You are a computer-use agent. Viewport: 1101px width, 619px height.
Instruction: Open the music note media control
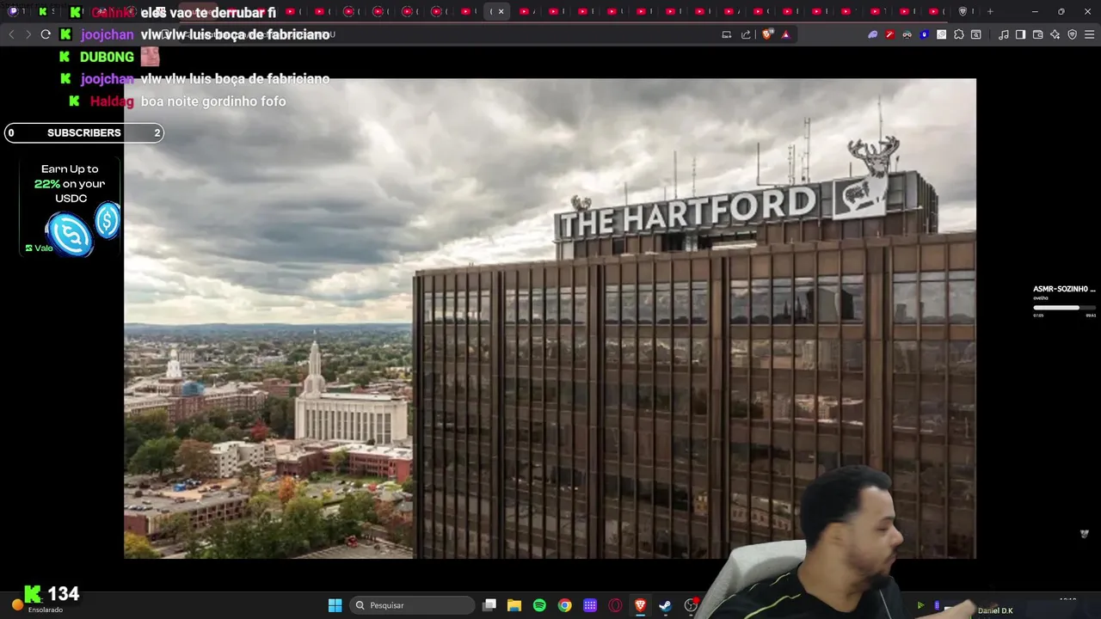(x=1004, y=34)
